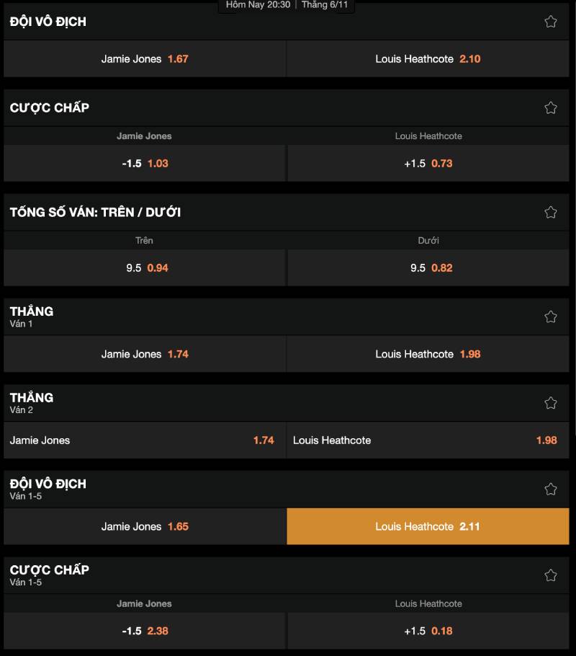
Task: Favorite the top Đội Vô Địch market star
Action: click(551, 22)
